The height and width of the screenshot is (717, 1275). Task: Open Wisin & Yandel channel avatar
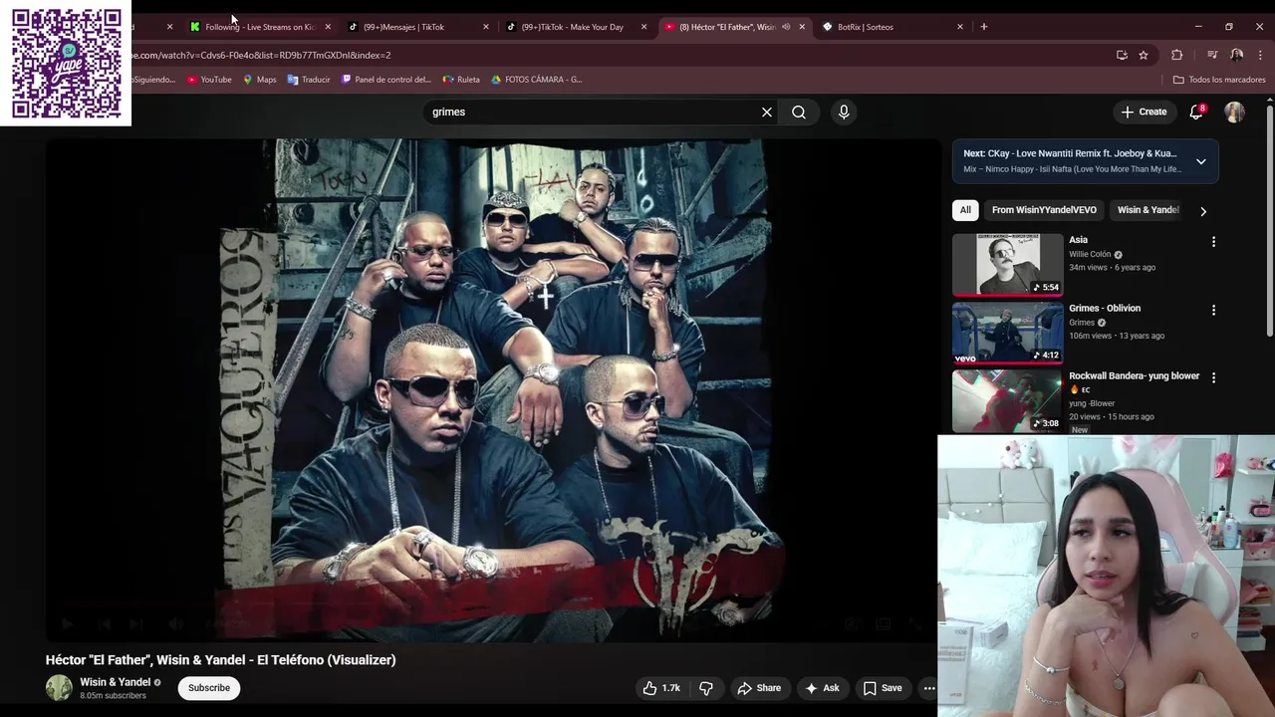[x=59, y=688]
